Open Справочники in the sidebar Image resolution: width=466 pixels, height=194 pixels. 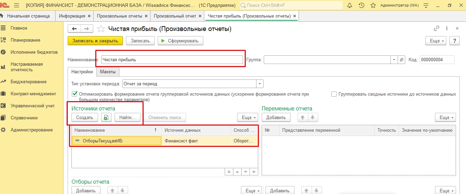[24, 118]
